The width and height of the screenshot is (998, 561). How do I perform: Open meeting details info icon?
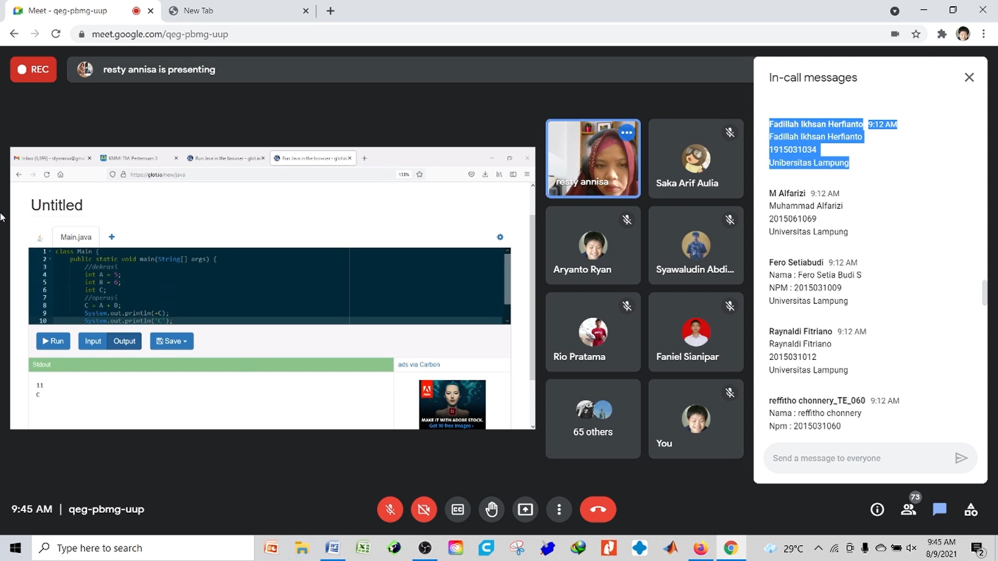[877, 510]
